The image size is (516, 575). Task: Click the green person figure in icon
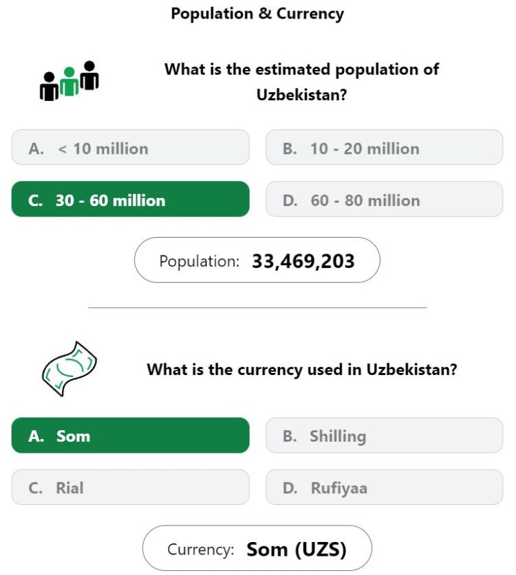(69, 82)
